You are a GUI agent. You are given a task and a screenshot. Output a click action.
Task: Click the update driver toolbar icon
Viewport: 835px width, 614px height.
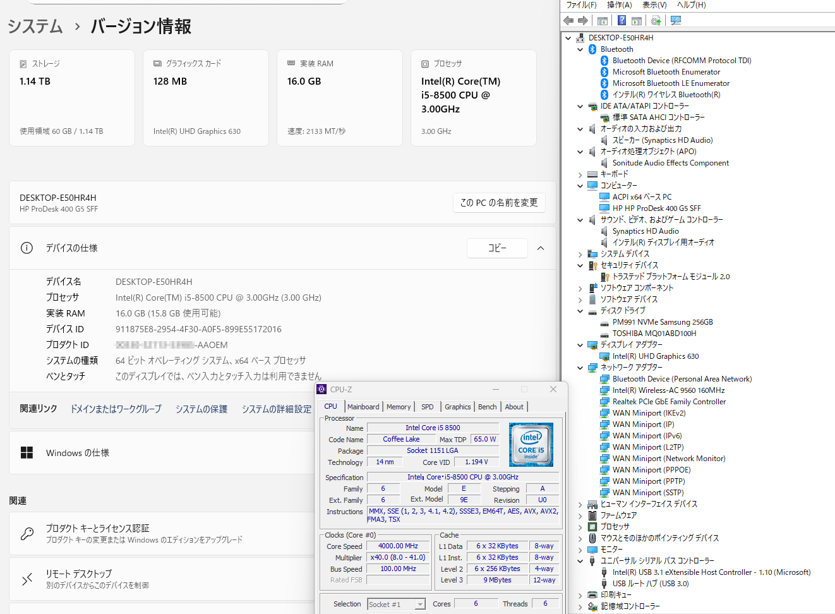pos(656,21)
